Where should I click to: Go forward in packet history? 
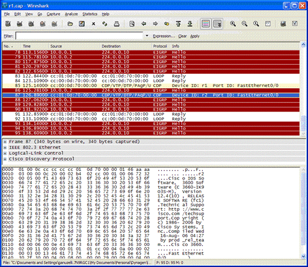[x=155, y=24]
